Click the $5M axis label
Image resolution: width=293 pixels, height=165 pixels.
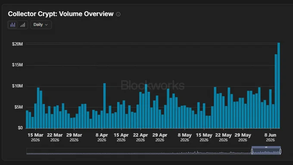(x=19, y=107)
